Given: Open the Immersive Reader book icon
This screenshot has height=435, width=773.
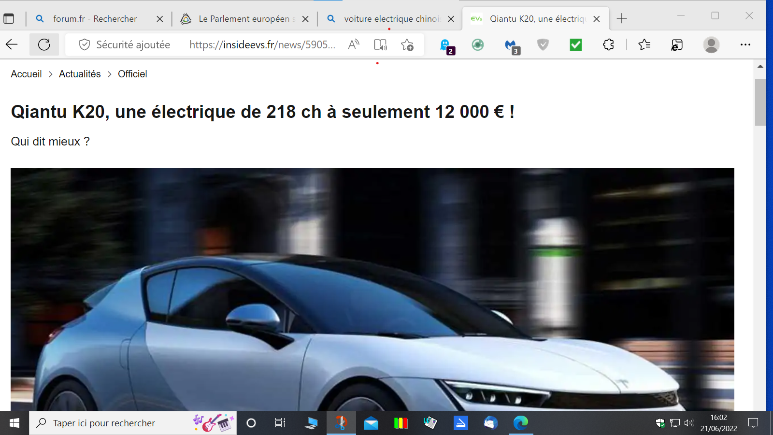Looking at the screenshot, I should 380,44.
